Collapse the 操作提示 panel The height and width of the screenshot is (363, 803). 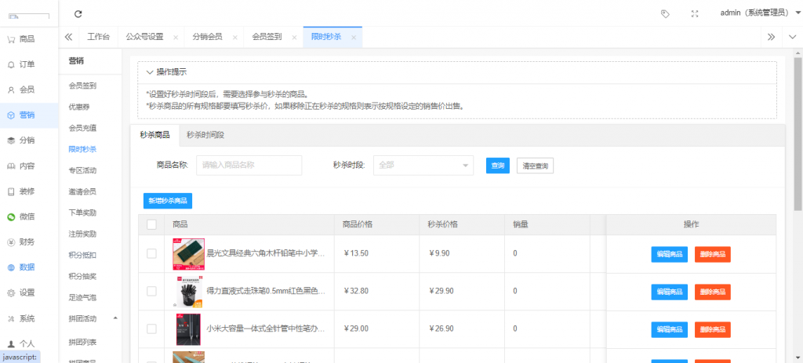(150, 72)
